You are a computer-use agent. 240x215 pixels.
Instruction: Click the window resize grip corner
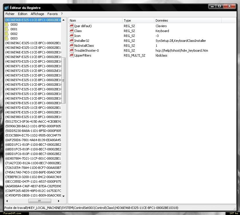click(x=235, y=208)
